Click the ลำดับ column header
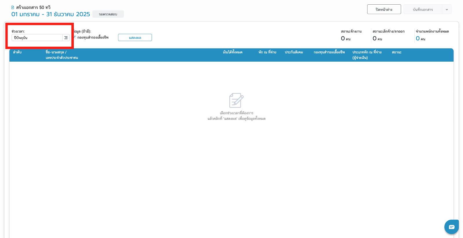Viewport: 463px width, 238px height. 17,52
